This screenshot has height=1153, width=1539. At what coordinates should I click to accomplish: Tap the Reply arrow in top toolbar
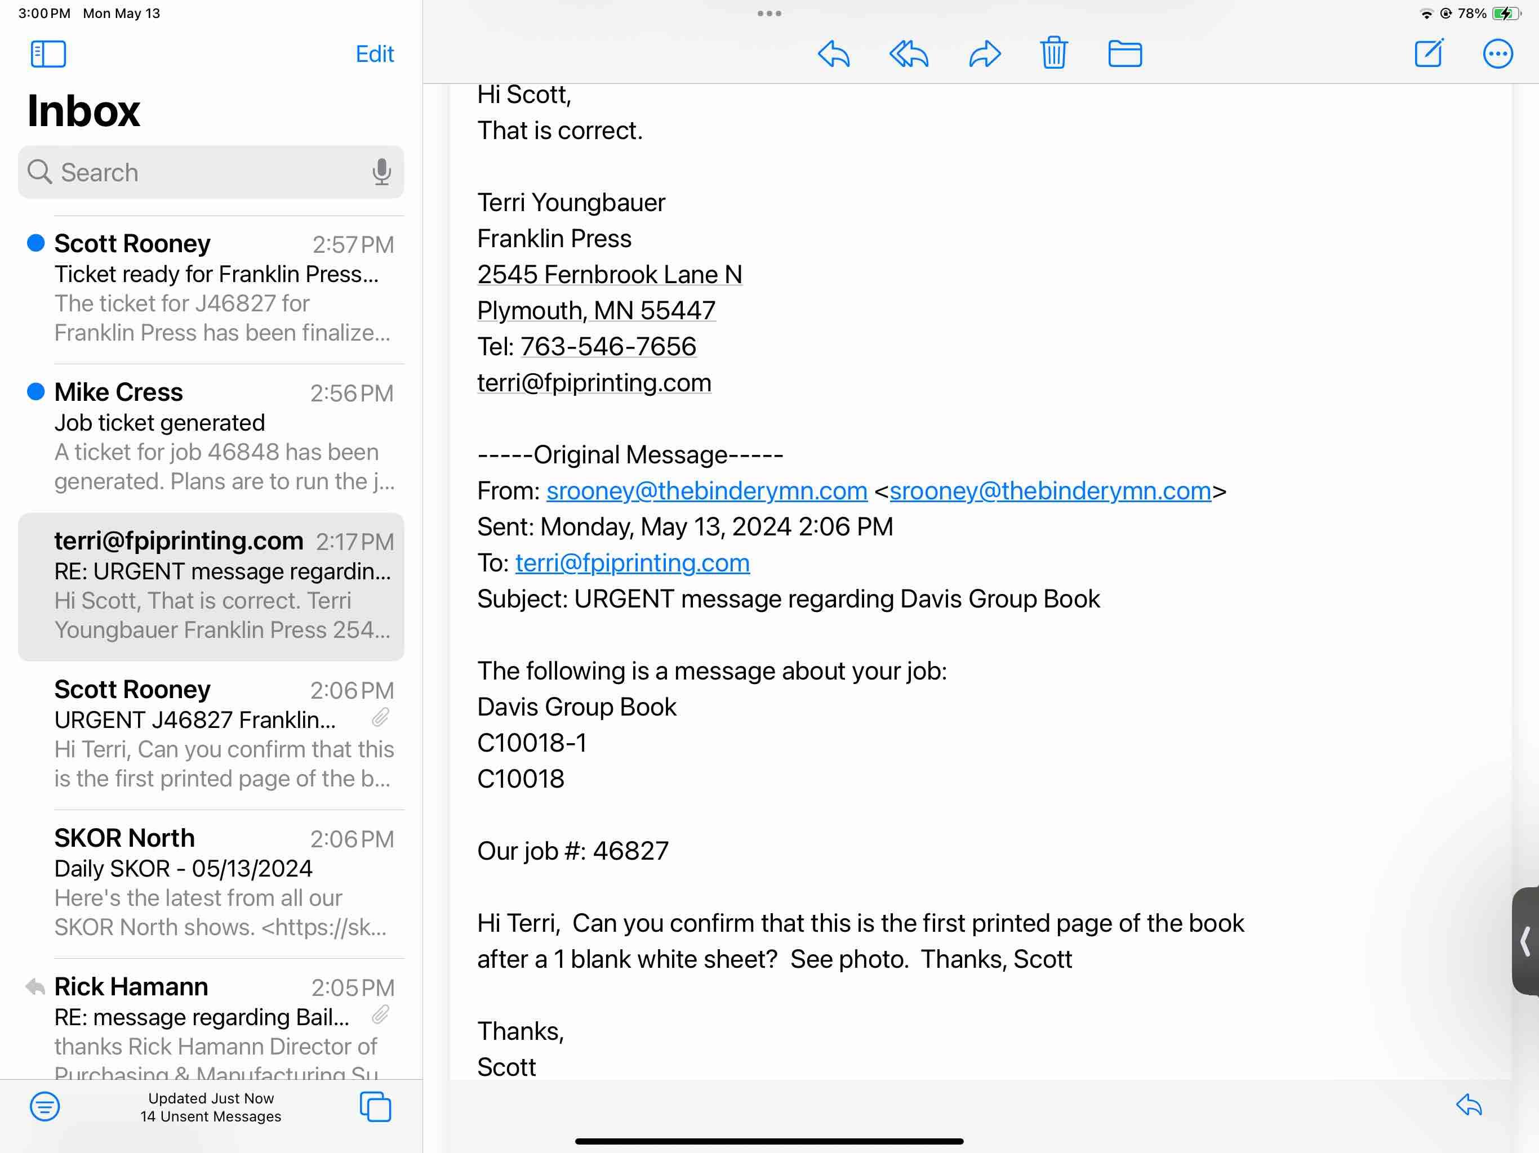click(x=834, y=53)
